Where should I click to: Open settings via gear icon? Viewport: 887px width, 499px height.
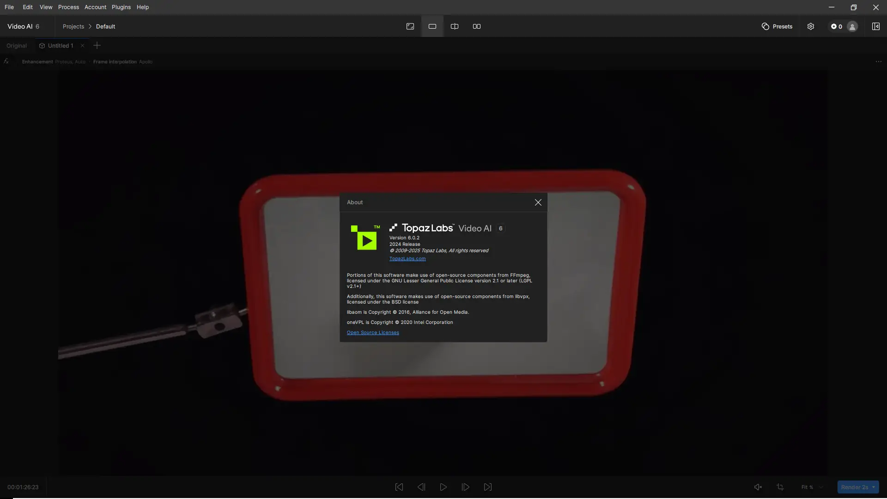coord(811,26)
